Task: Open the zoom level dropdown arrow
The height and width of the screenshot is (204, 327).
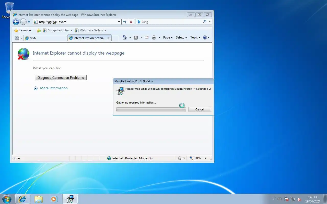Action: coord(205,158)
